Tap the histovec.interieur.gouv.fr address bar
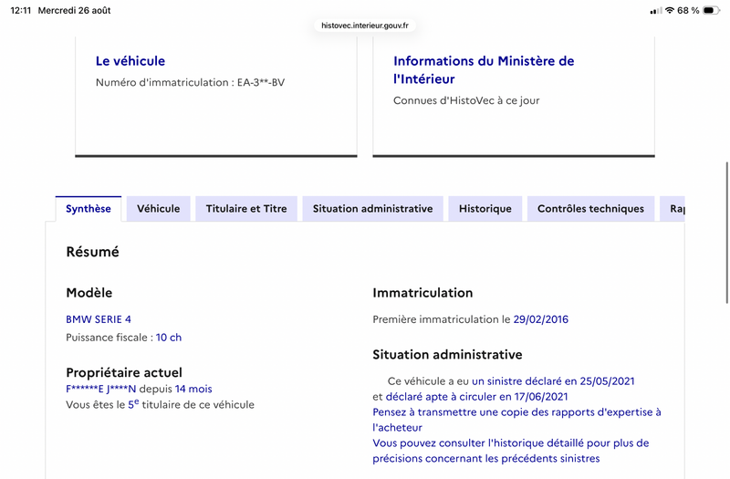730x479 pixels. tap(365, 26)
